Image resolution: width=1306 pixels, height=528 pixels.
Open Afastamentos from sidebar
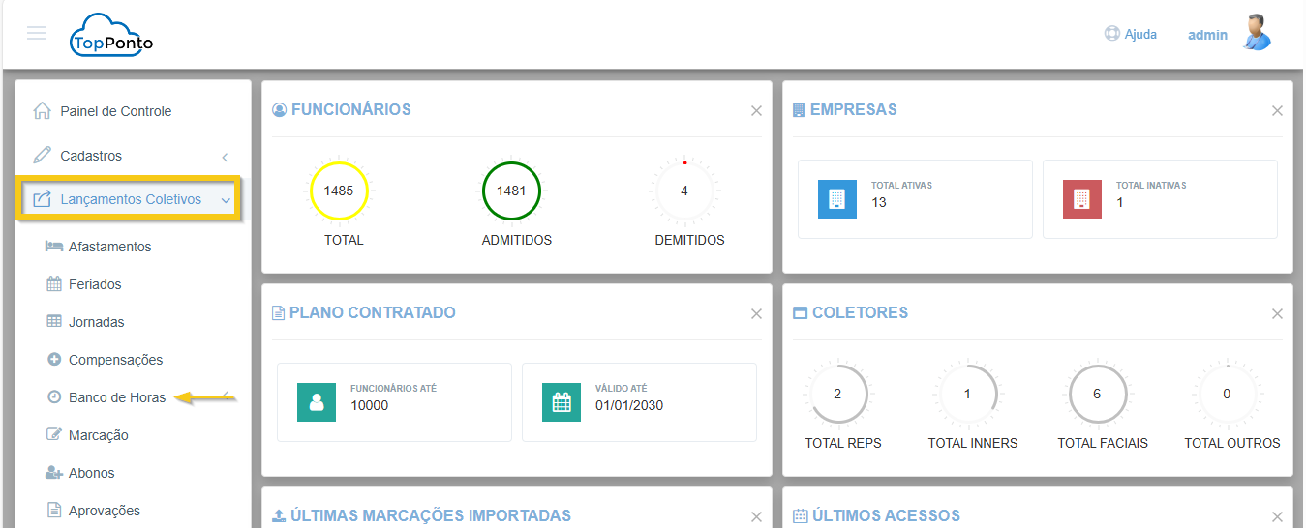tap(109, 247)
